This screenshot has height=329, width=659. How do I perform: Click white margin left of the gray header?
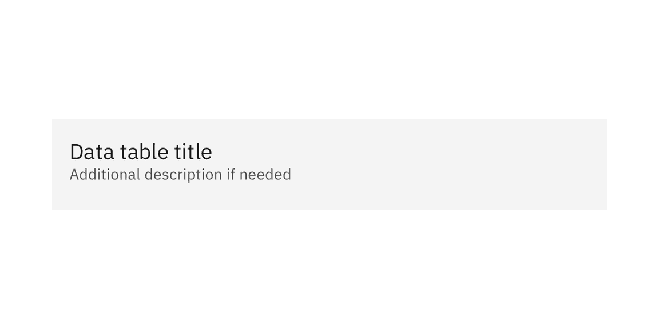(x=26, y=164)
